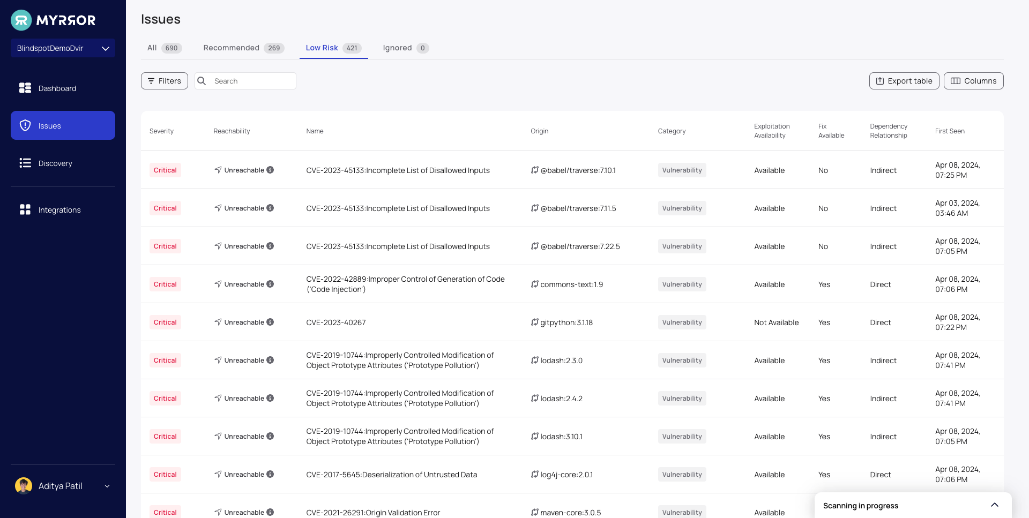Click the Discovery list icon
Screen dimensions: 1029x518
(25, 163)
